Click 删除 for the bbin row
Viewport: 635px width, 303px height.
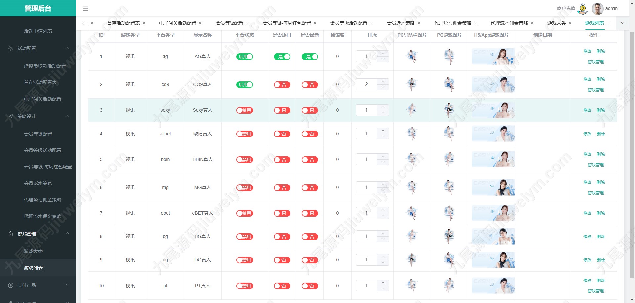tap(601, 154)
